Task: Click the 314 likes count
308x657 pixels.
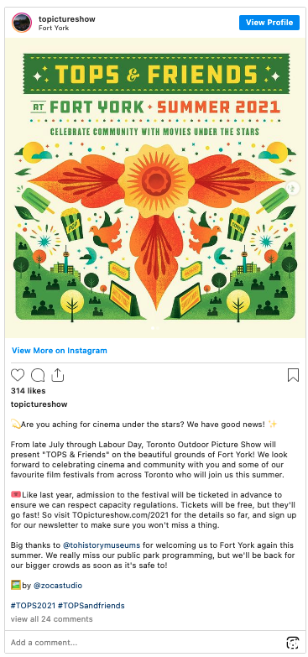Action: click(28, 391)
